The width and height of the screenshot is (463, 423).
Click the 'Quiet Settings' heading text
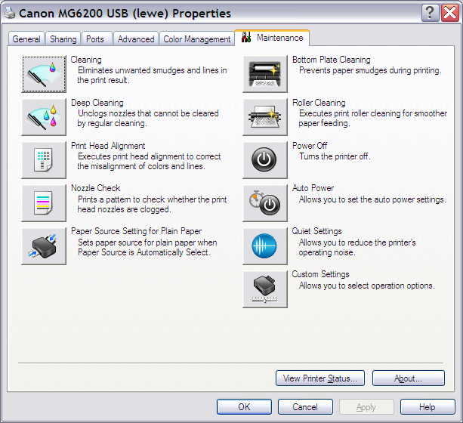coord(316,231)
